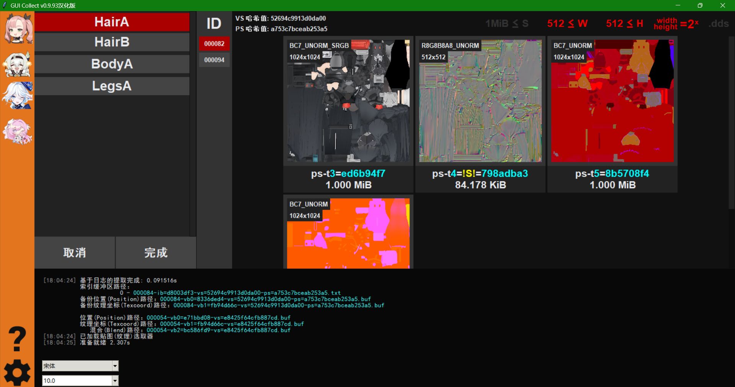
Task: Select the white-haired character with black headband
Action: click(17, 64)
